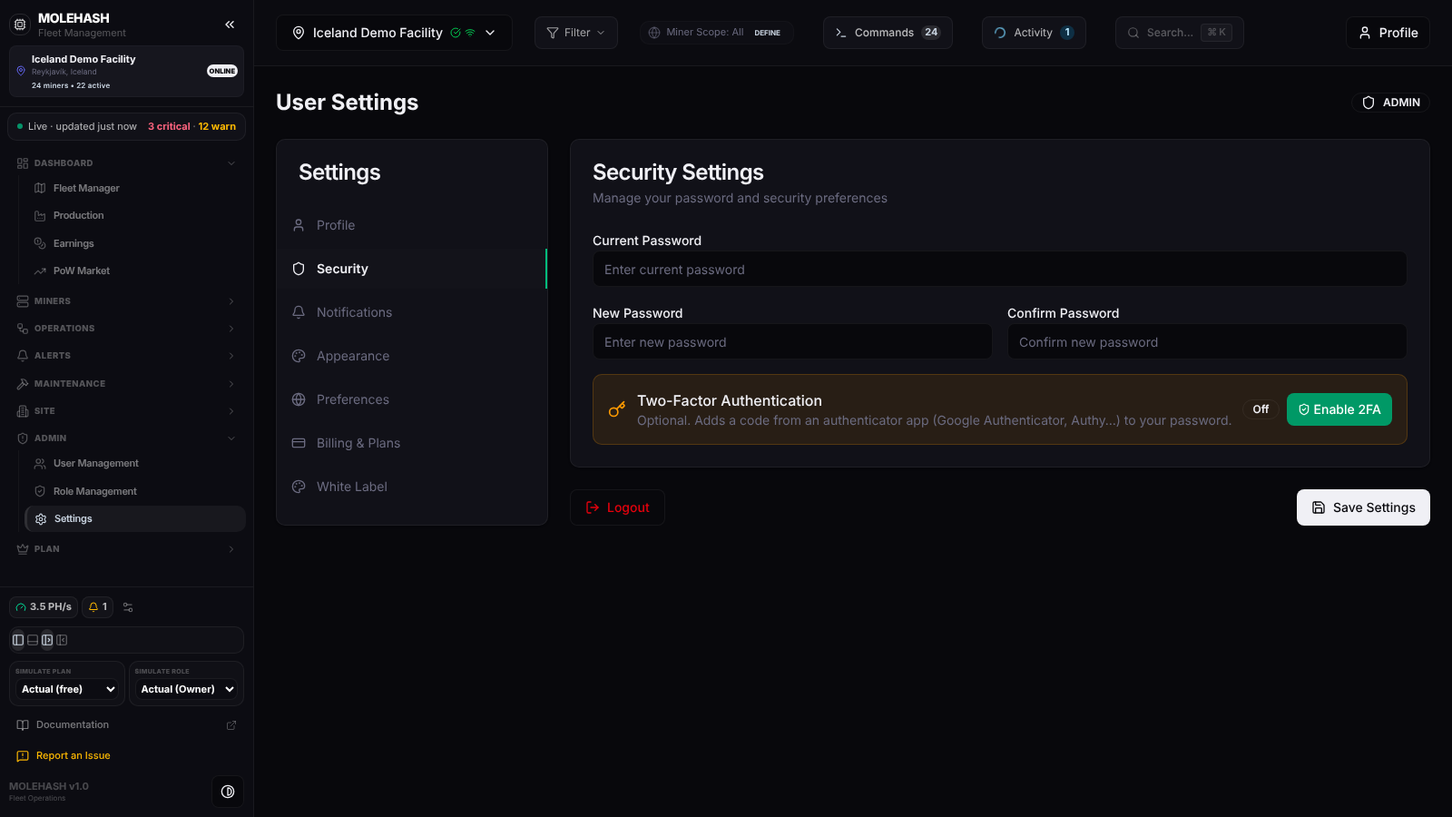
Task: Click the Save Settings button
Action: [1363, 507]
